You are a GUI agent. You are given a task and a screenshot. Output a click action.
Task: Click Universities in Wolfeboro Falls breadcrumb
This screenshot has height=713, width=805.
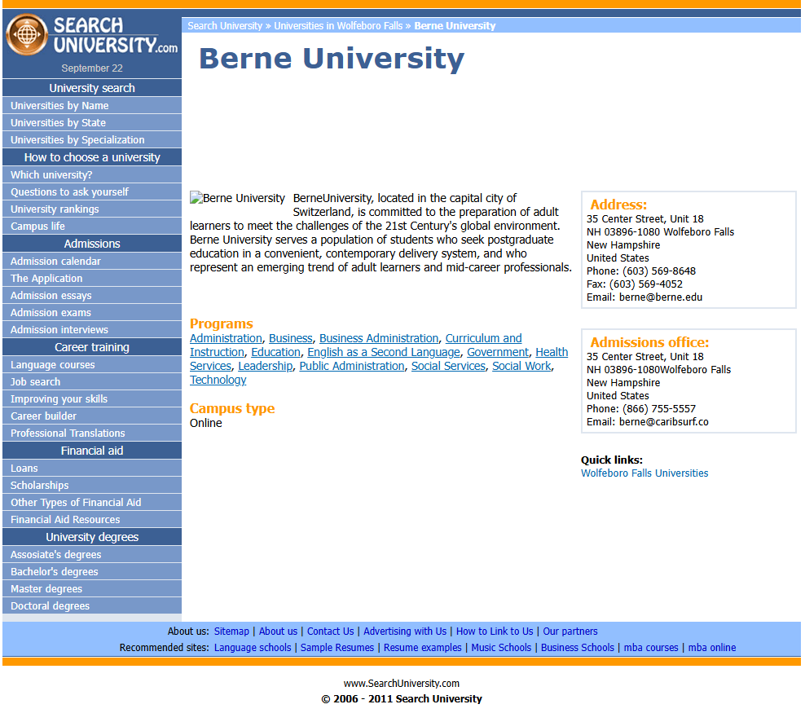pyautogui.click(x=338, y=25)
